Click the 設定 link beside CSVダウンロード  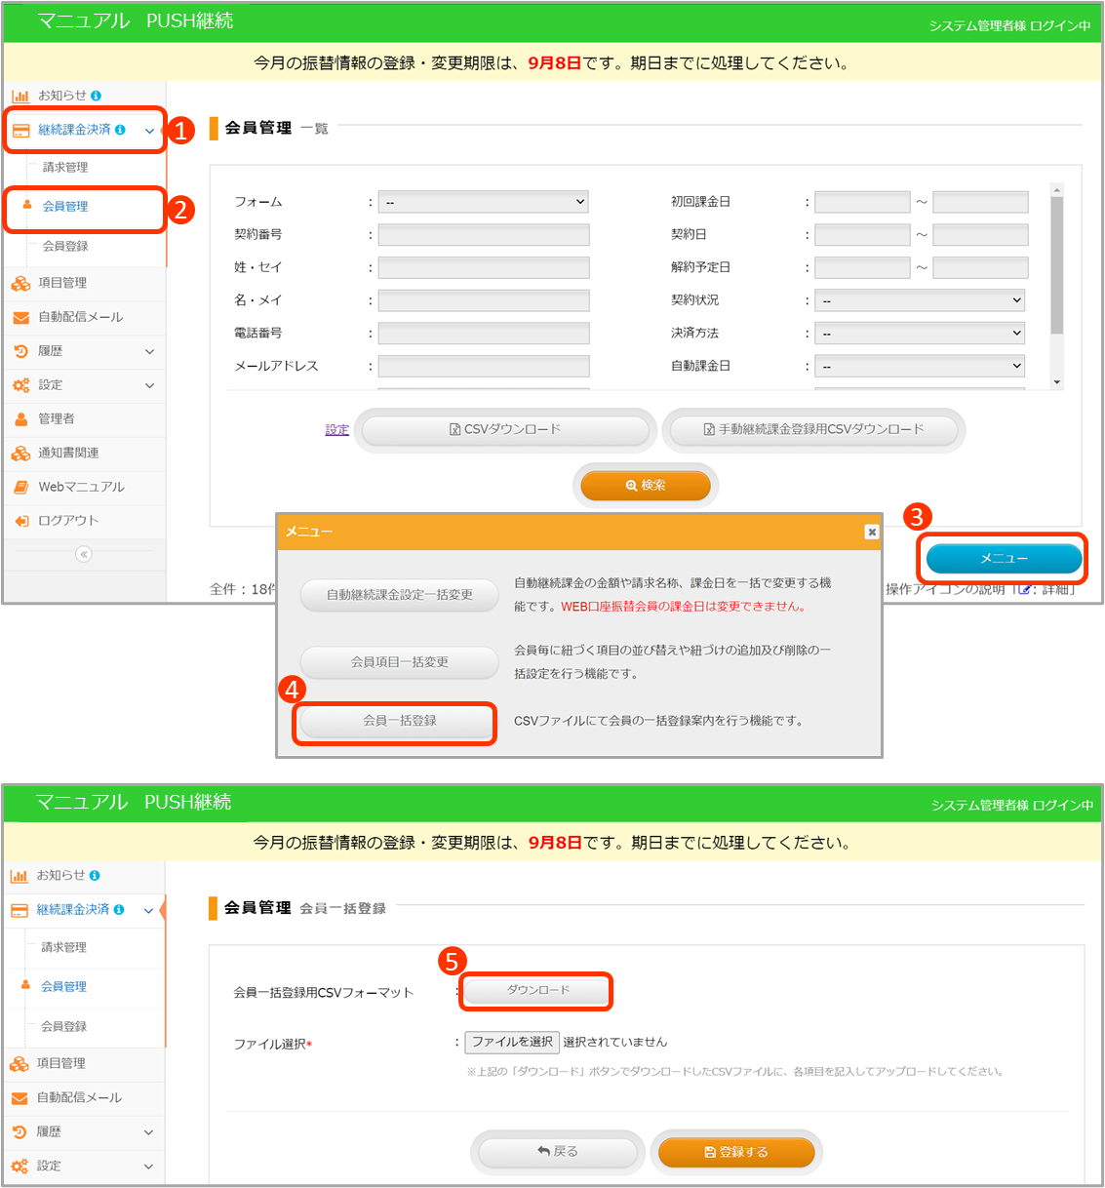pyautogui.click(x=336, y=430)
